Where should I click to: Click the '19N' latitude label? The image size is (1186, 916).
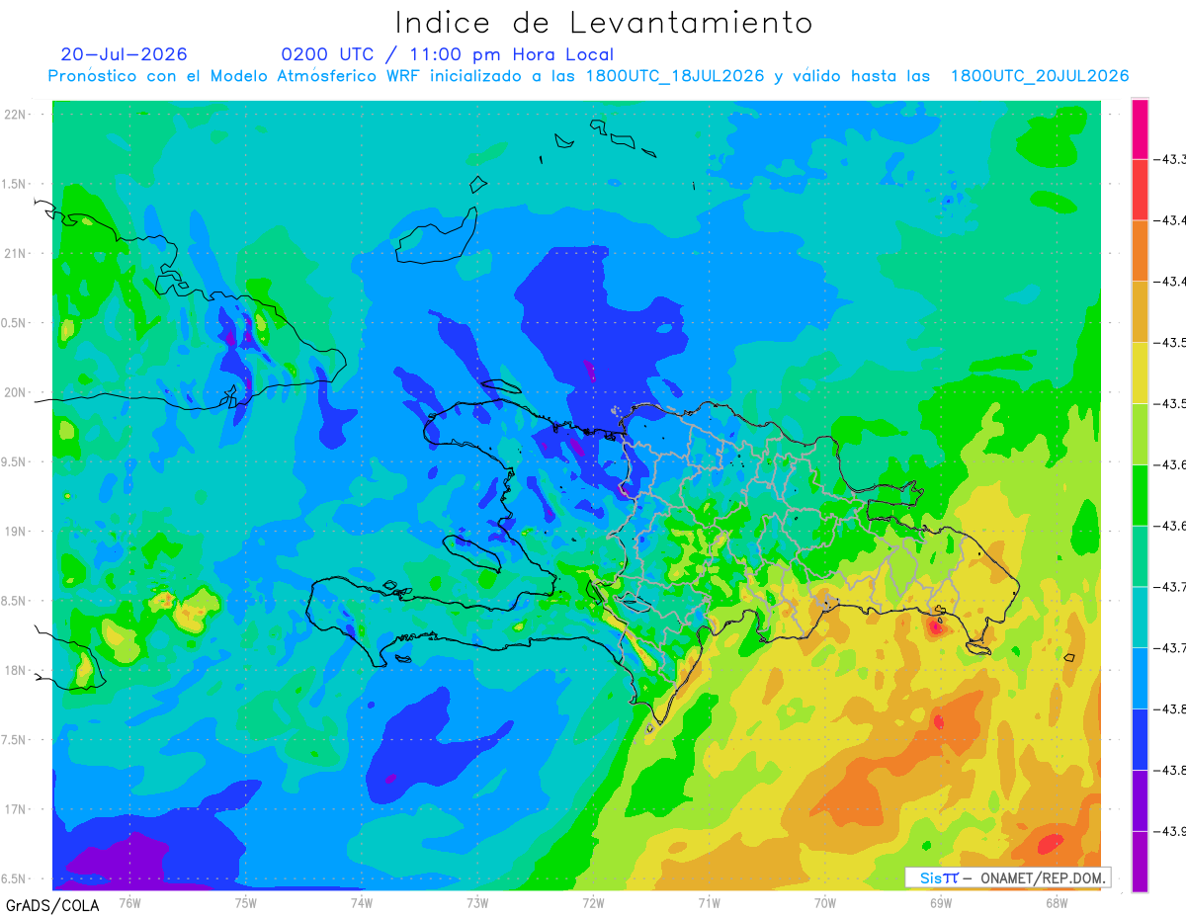pyautogui.click(x=16, y=531)
